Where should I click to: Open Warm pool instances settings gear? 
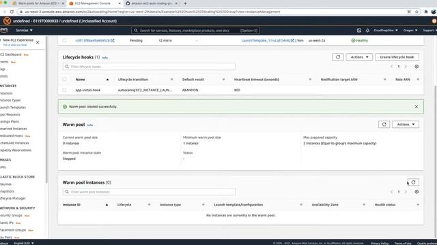tap(417, 192)
